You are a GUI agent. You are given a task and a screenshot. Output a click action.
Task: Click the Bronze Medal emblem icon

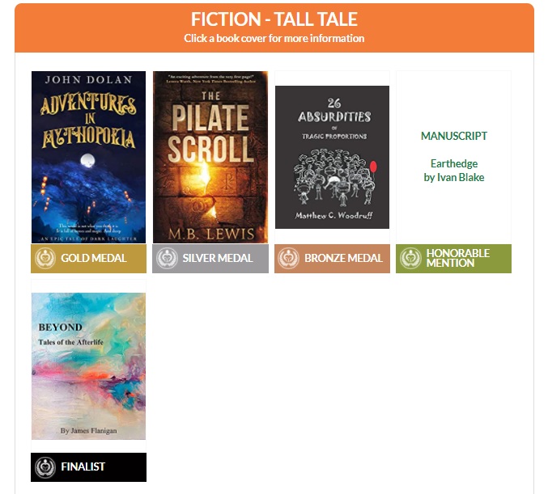pyautogui.click(x=288, y=259)
